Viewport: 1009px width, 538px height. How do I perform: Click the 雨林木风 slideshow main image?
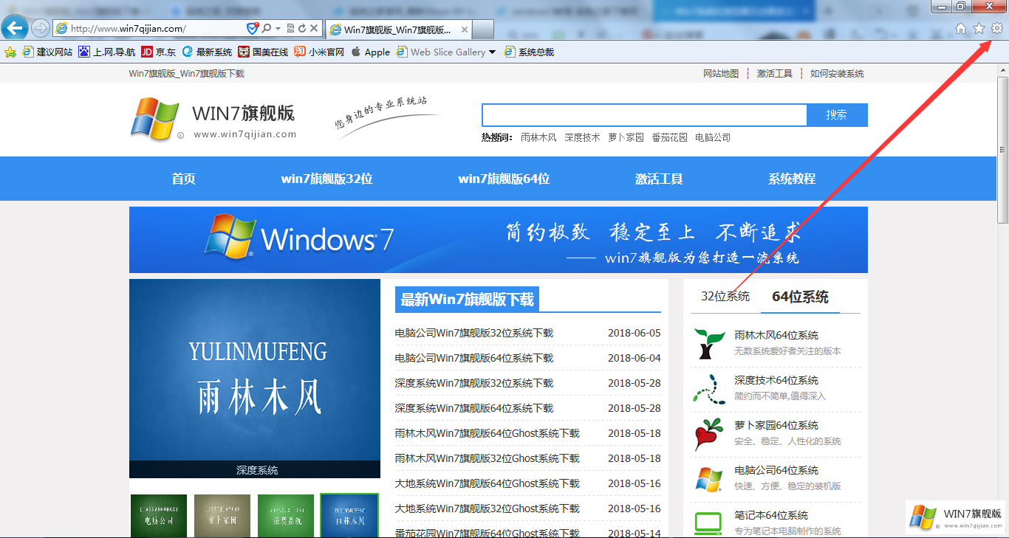pyautogui.click(x=255, y=378)
